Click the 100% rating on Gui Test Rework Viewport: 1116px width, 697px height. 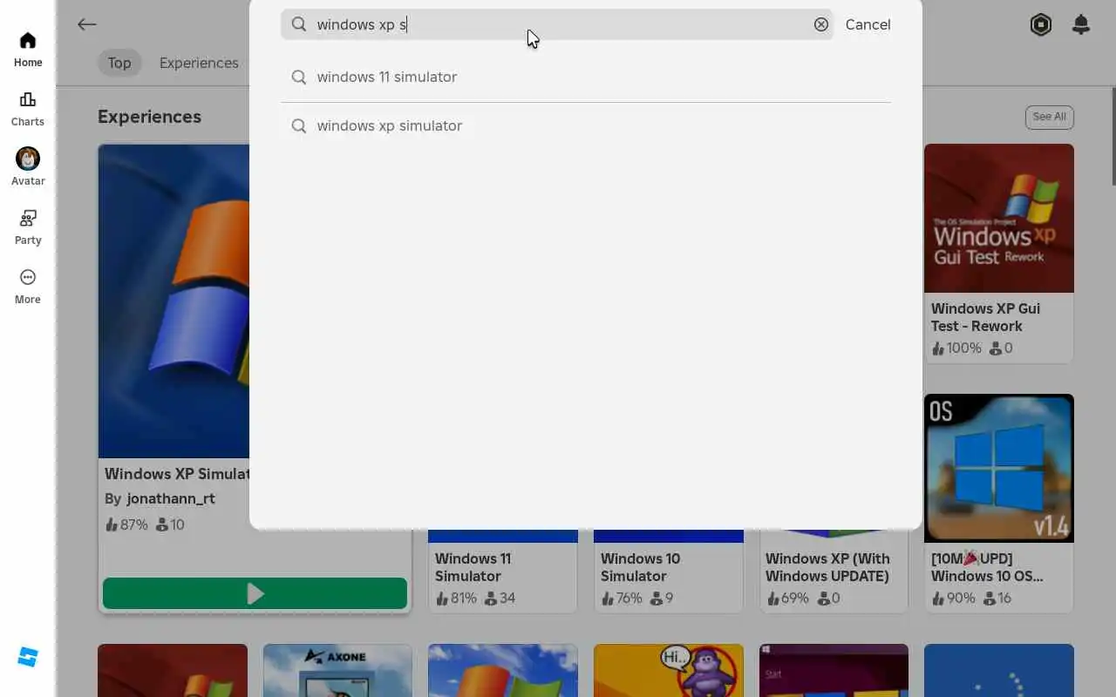956,348
